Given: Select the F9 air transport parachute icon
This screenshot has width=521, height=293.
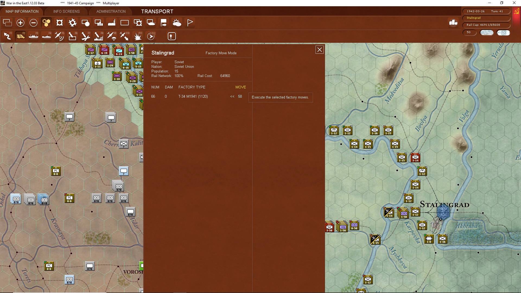Looking at the screenshot, I should tap(112, 36).
